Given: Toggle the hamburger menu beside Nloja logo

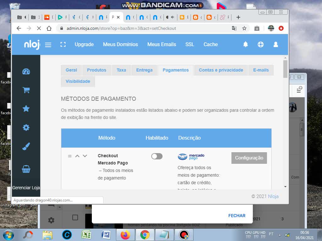Looking at the screenshot, I should pyautogui.click(x=48, y=45).
